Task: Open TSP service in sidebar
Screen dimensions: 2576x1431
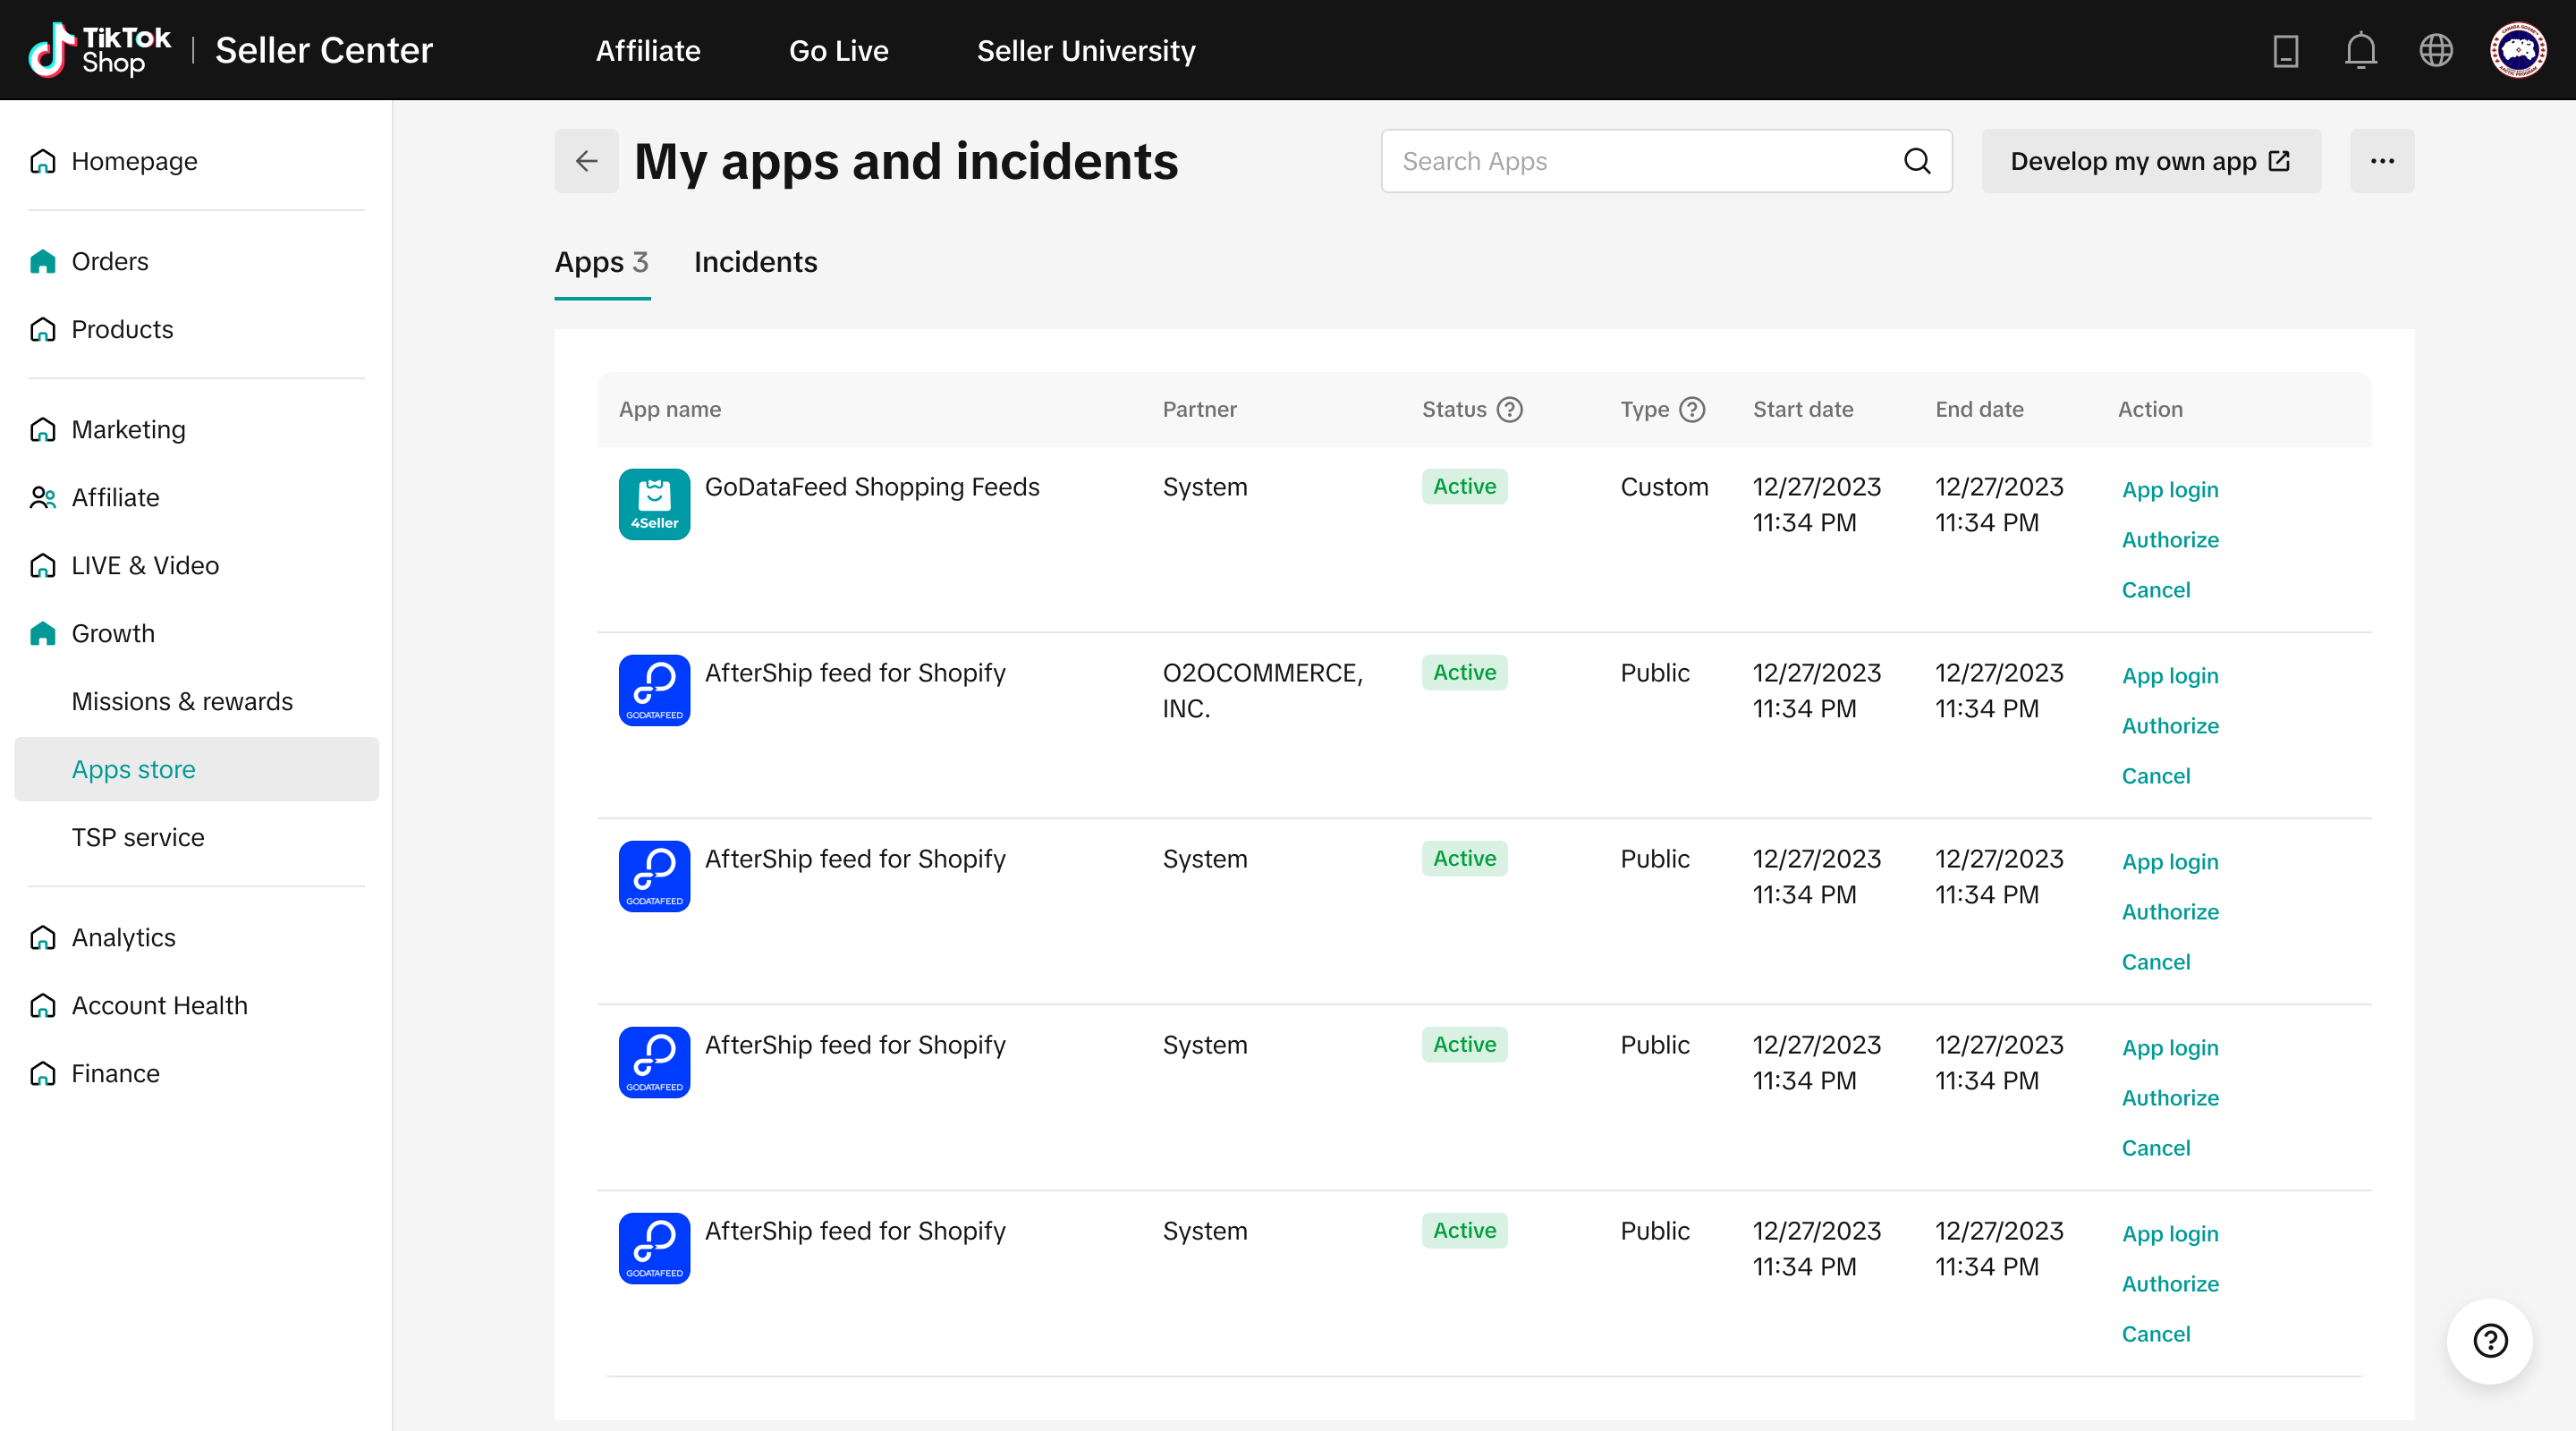Action: 137,837
